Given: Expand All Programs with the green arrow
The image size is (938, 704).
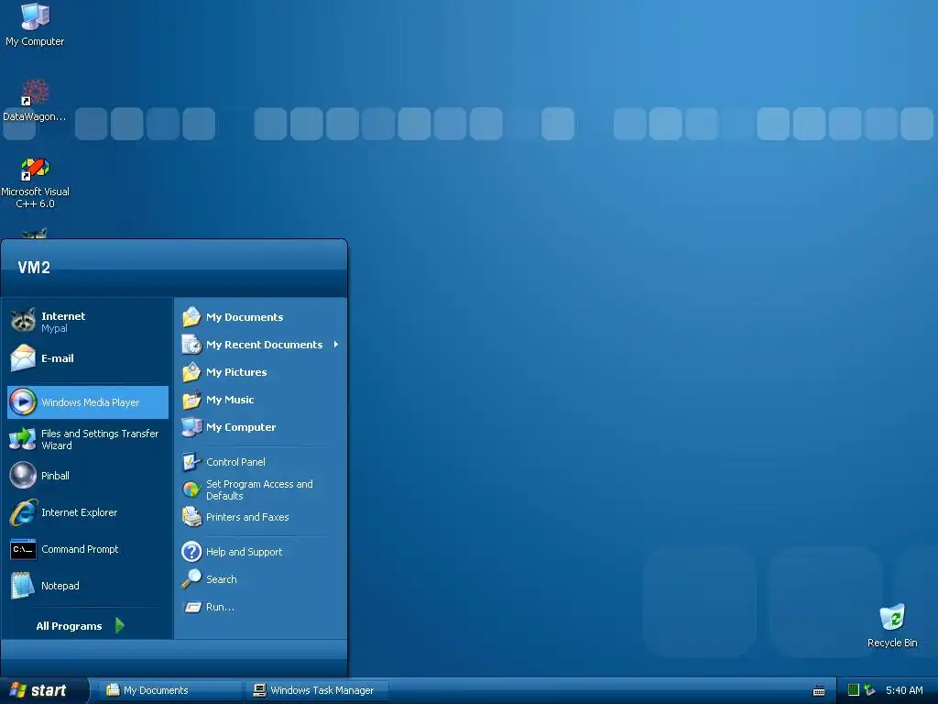Looking at the screenshot, I should [x=120, y=625].
